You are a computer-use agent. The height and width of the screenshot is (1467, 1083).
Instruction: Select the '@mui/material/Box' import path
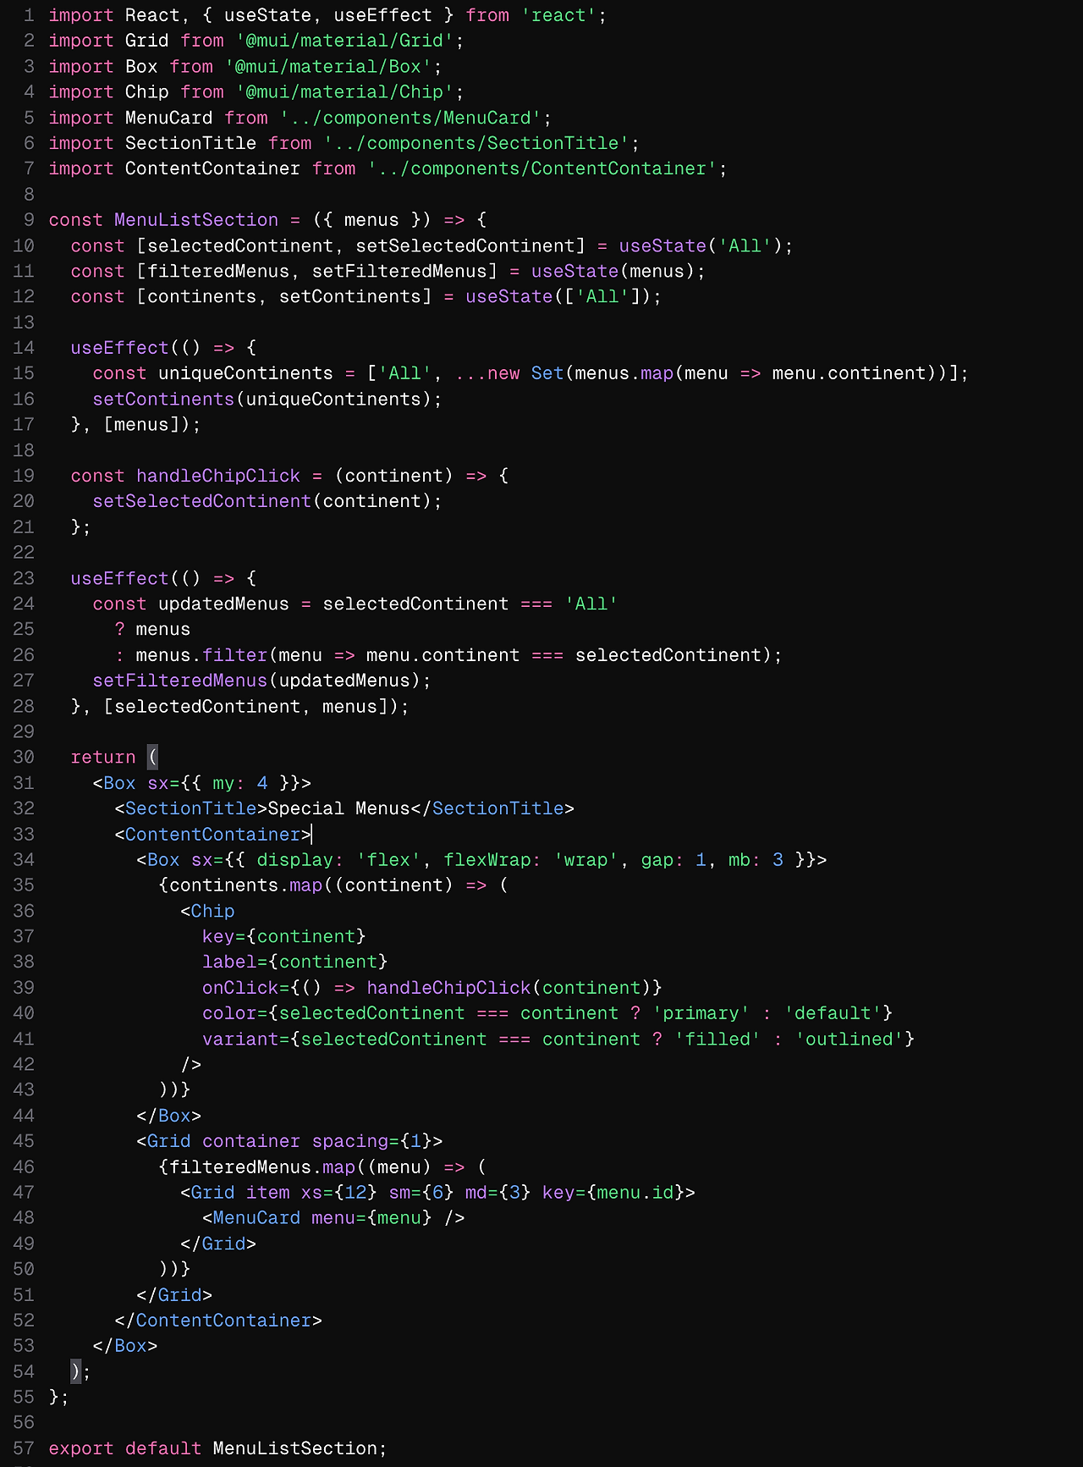pos(329,66)
